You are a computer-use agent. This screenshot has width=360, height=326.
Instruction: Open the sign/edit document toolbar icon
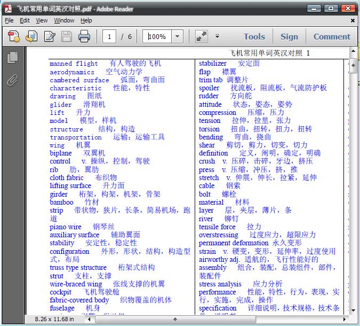pyautogui.click(x=50, y=36)
